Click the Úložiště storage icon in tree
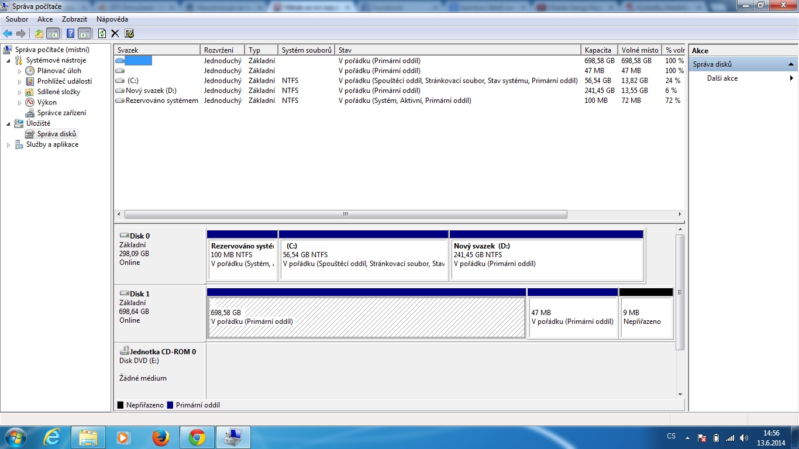Image resolution: width=799 pixels, height=449 pixels. pyautogui.click(x=19, y=123)
